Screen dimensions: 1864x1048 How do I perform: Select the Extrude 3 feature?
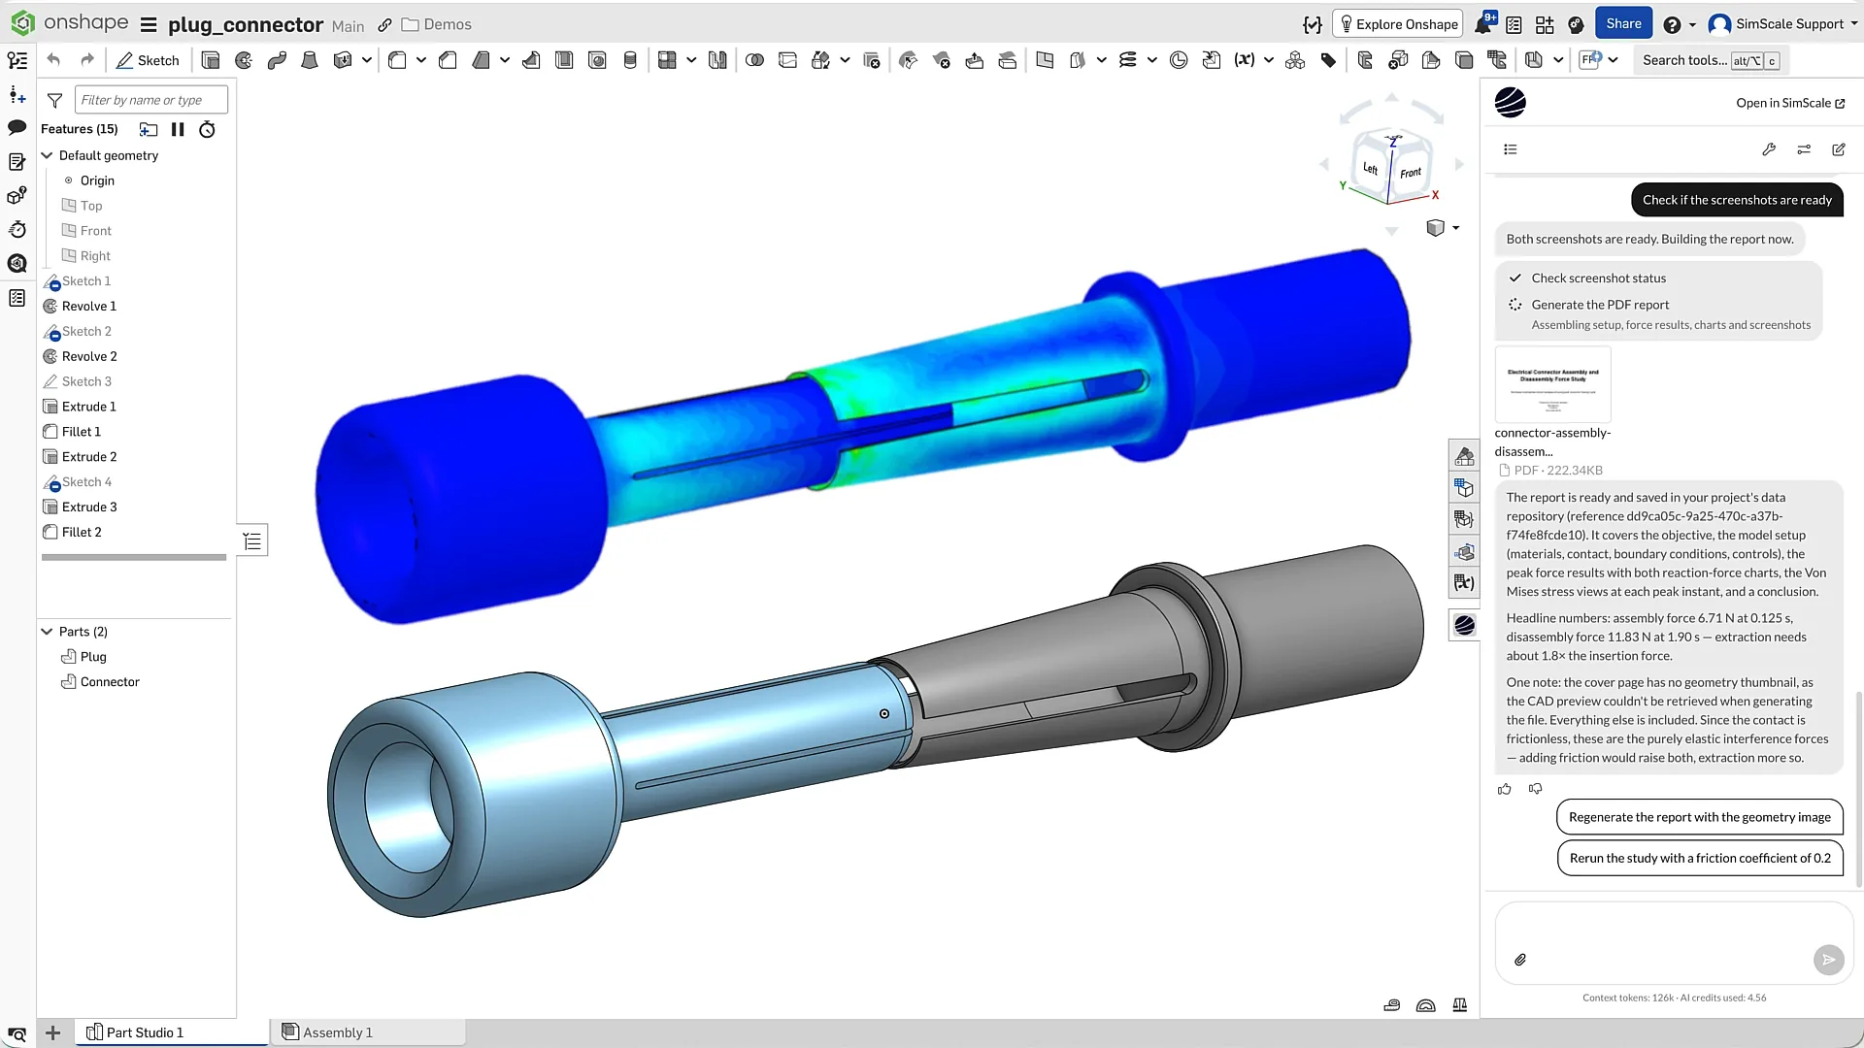click(89, 507)
